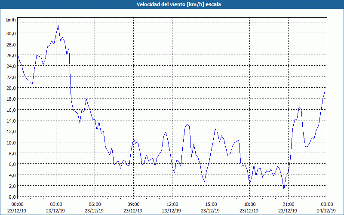Click the 09:00 time axis label
The width and height of the screenshot is (344, 215).
pos(133,205)
